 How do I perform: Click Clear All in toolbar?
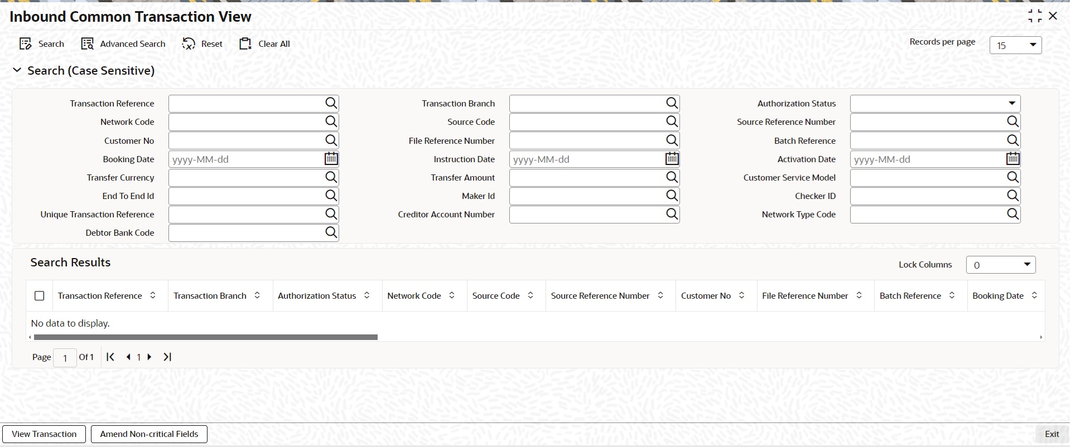click(264, 44)
